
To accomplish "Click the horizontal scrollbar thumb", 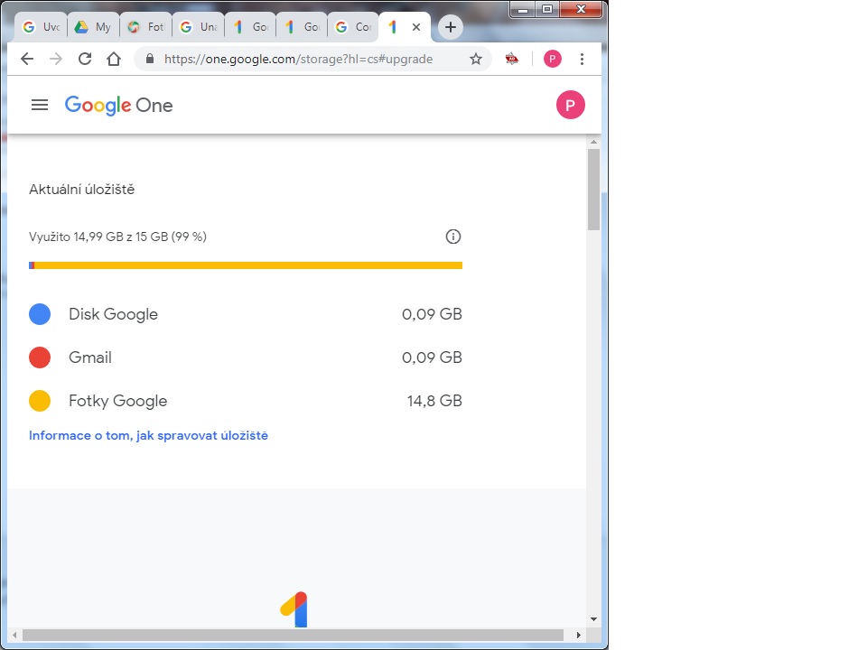I will (293, 635).
